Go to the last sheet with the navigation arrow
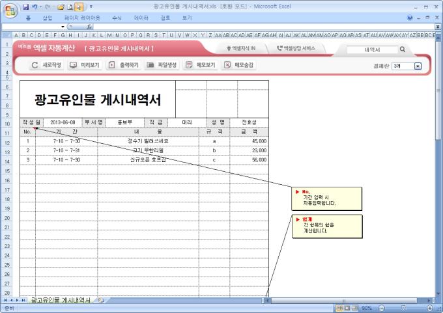This screenshot has height=313, width=443. tap(23, 300)
